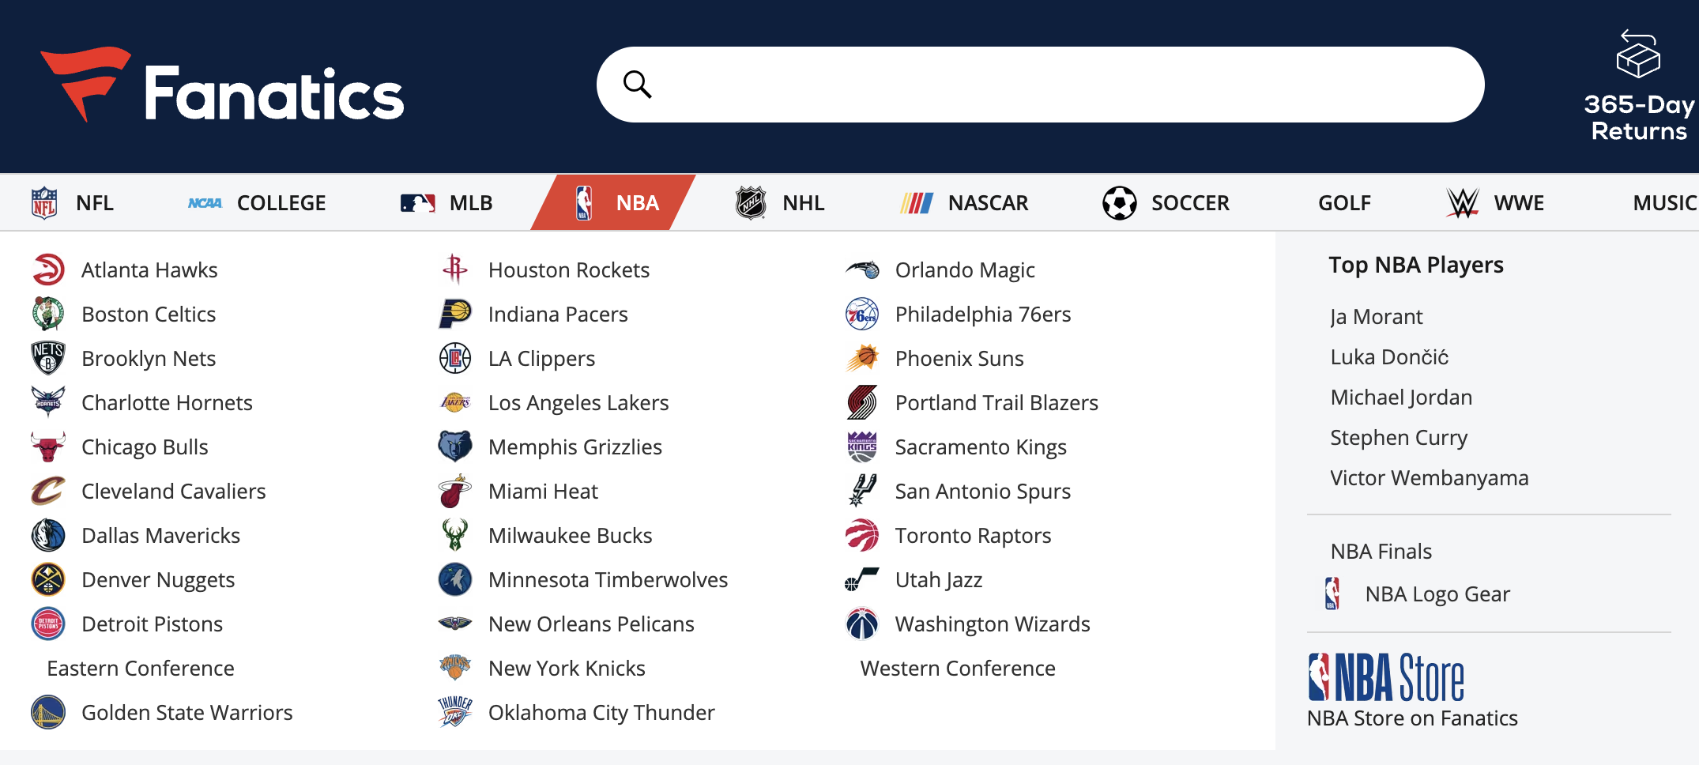
Task: Switch to the COLLEGE tab
Action: [257, 203]
